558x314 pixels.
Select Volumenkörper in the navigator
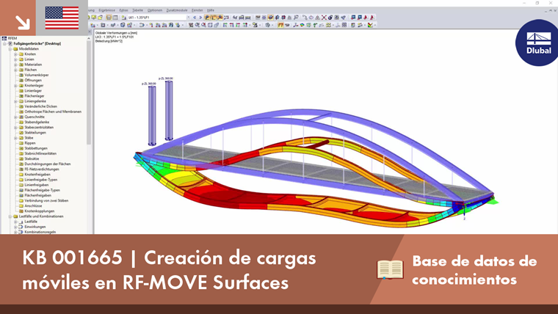tap(36, 75)
